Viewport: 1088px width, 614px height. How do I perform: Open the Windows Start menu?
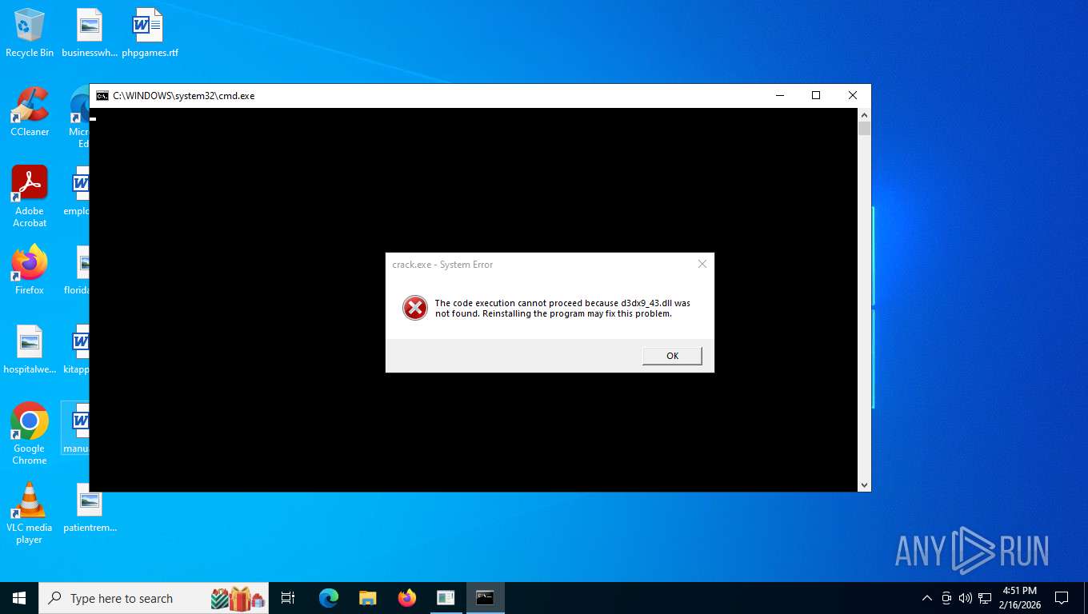19,598
